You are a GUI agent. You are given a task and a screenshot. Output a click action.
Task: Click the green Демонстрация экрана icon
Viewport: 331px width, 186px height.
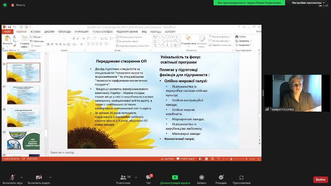pos(175,177)
